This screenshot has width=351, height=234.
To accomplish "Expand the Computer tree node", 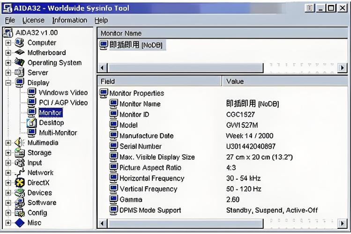I will 8,43.
